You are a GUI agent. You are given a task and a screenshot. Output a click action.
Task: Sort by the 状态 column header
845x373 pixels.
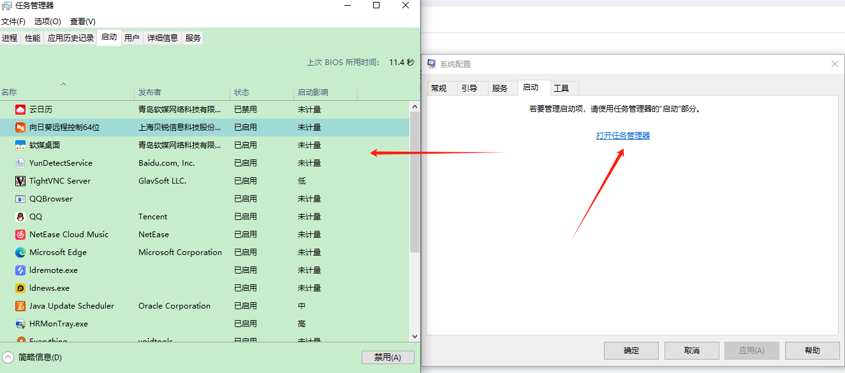(261, 92)
